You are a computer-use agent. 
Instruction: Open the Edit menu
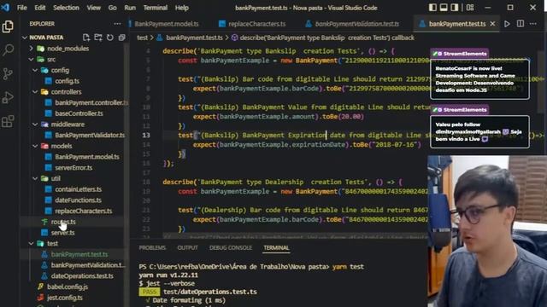pos(40,8)
